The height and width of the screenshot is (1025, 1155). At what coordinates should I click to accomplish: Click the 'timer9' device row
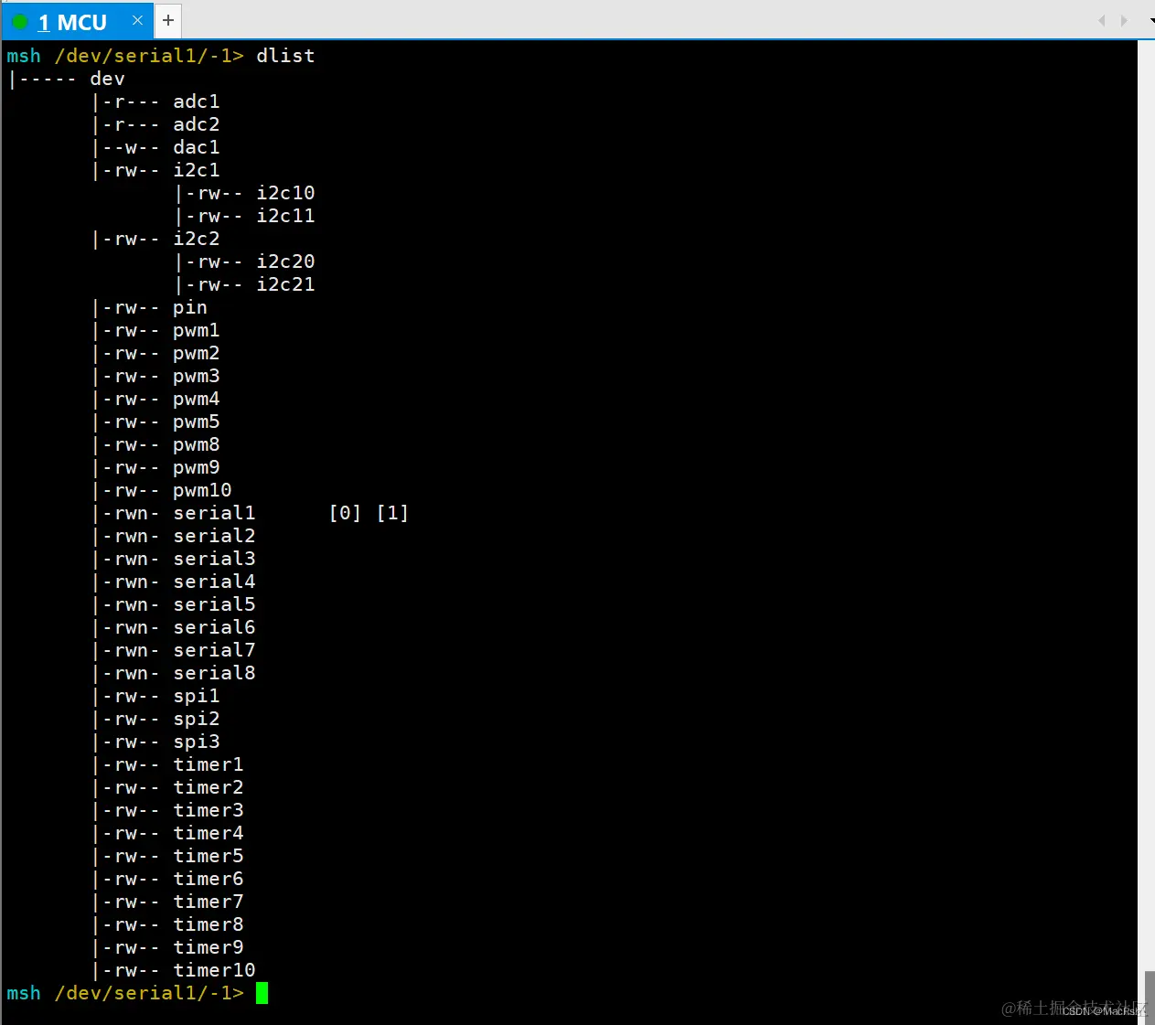pyautogui.click(x=168, y=947)
